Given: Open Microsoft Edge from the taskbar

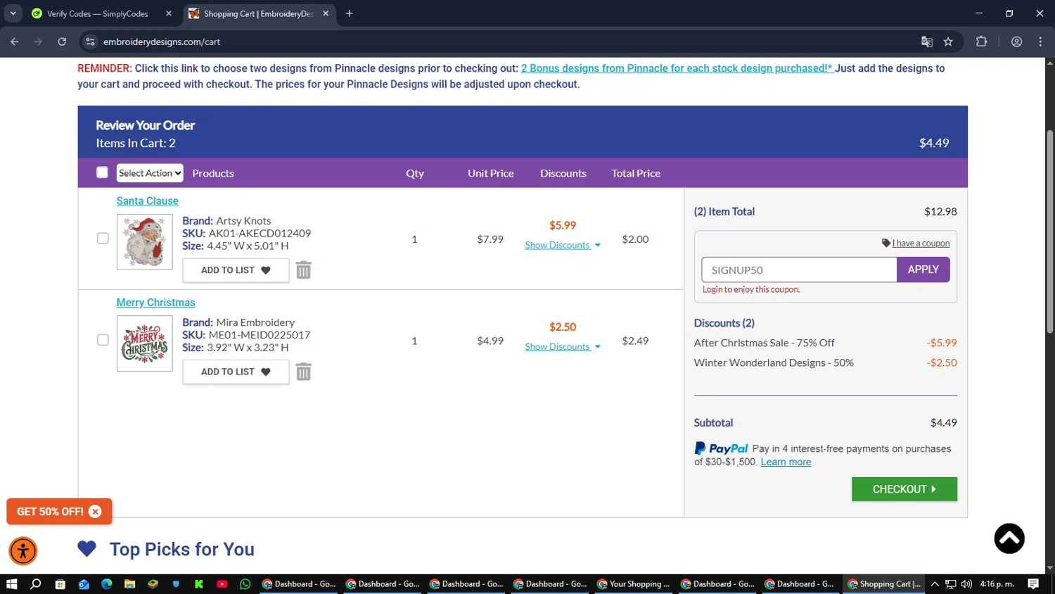Looking at the screenshot, I should coord(107,584).
